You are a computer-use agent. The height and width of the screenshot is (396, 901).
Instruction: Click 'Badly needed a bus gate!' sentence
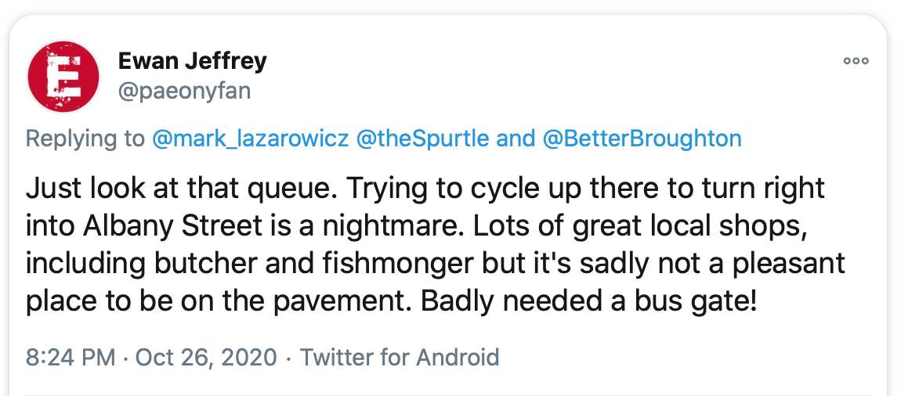[x=589, y=302]
